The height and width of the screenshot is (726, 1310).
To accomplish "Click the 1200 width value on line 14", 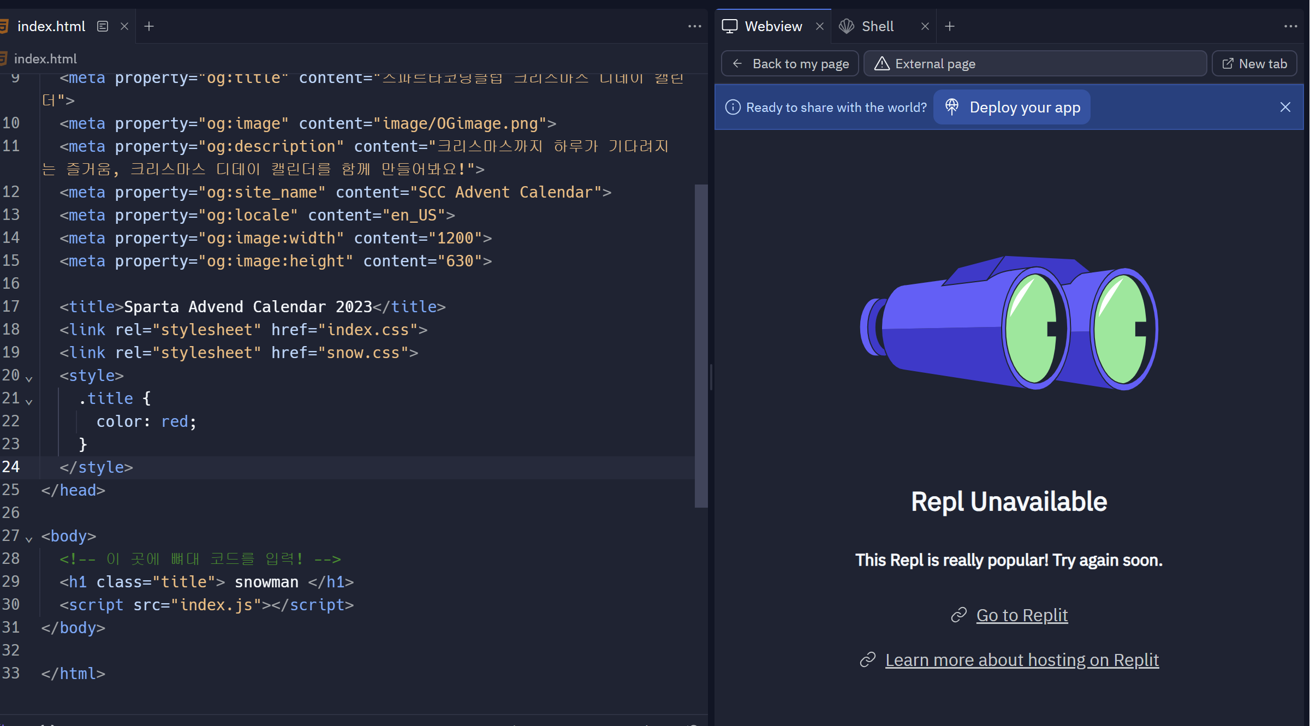I will point(455,238).
